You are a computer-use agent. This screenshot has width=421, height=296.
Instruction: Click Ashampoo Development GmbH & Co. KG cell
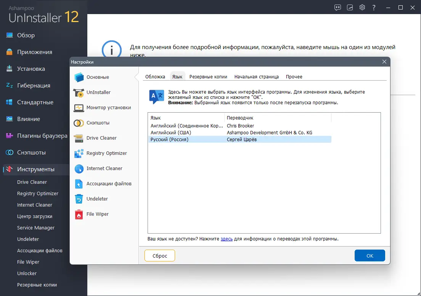[x=270, y=133]
